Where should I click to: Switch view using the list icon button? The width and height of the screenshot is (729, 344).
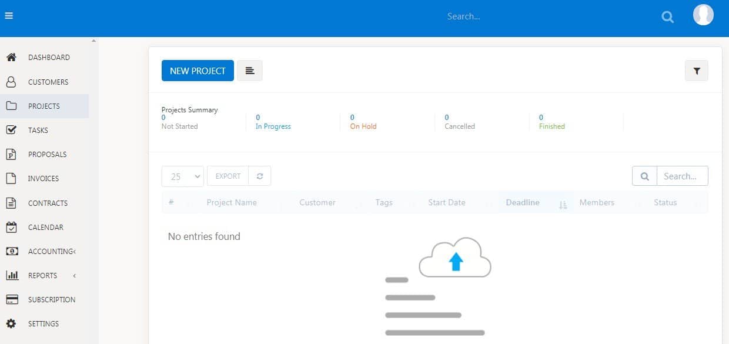click(250, 71)
